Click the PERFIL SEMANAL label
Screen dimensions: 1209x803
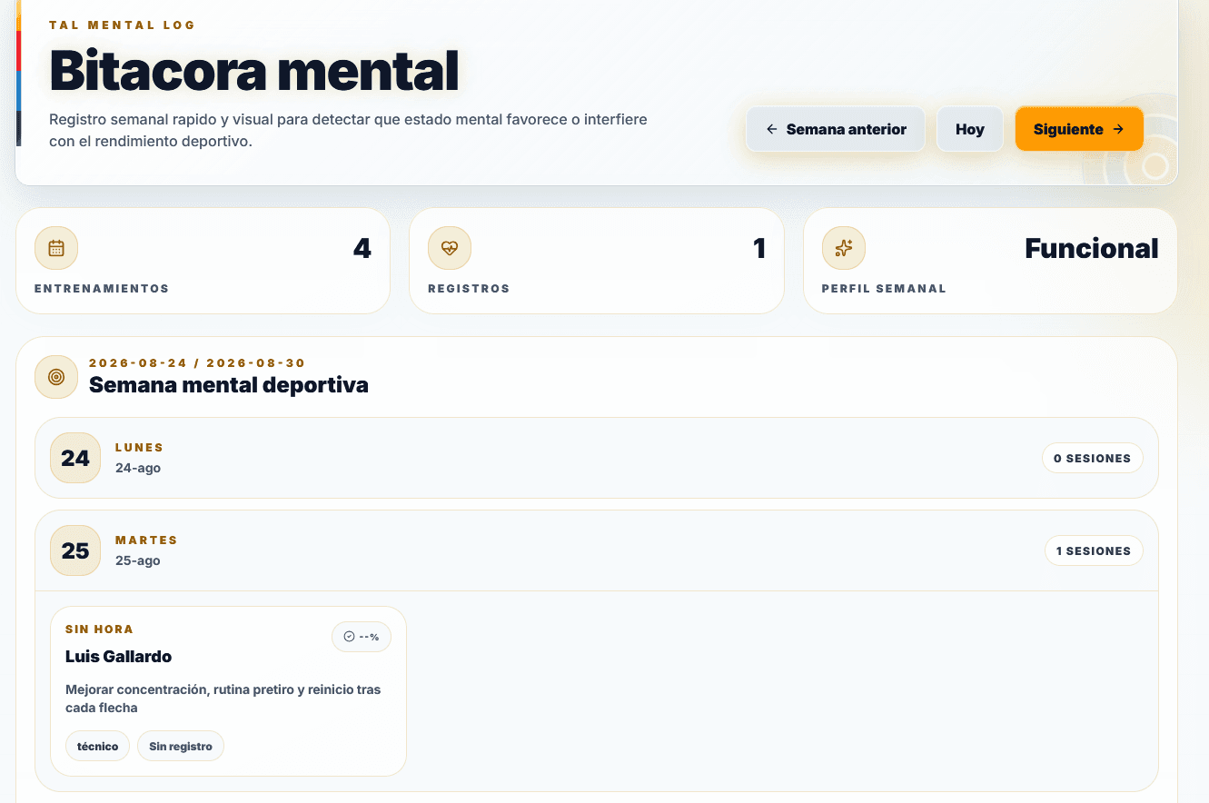pyautogui.click(x=884, y=288)
